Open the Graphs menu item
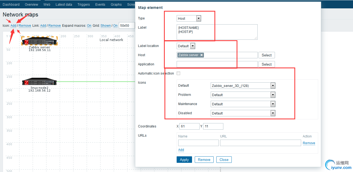Screen dimensions: 353x172 click(x=116, y=4)
